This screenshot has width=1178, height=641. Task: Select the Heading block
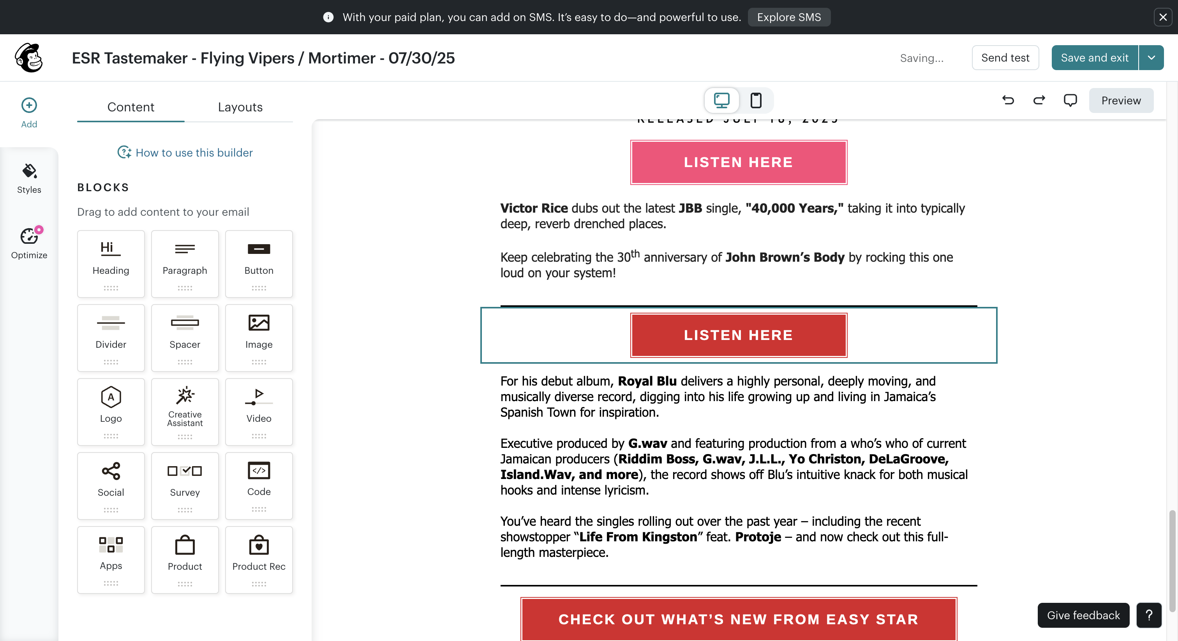[111, 264]
